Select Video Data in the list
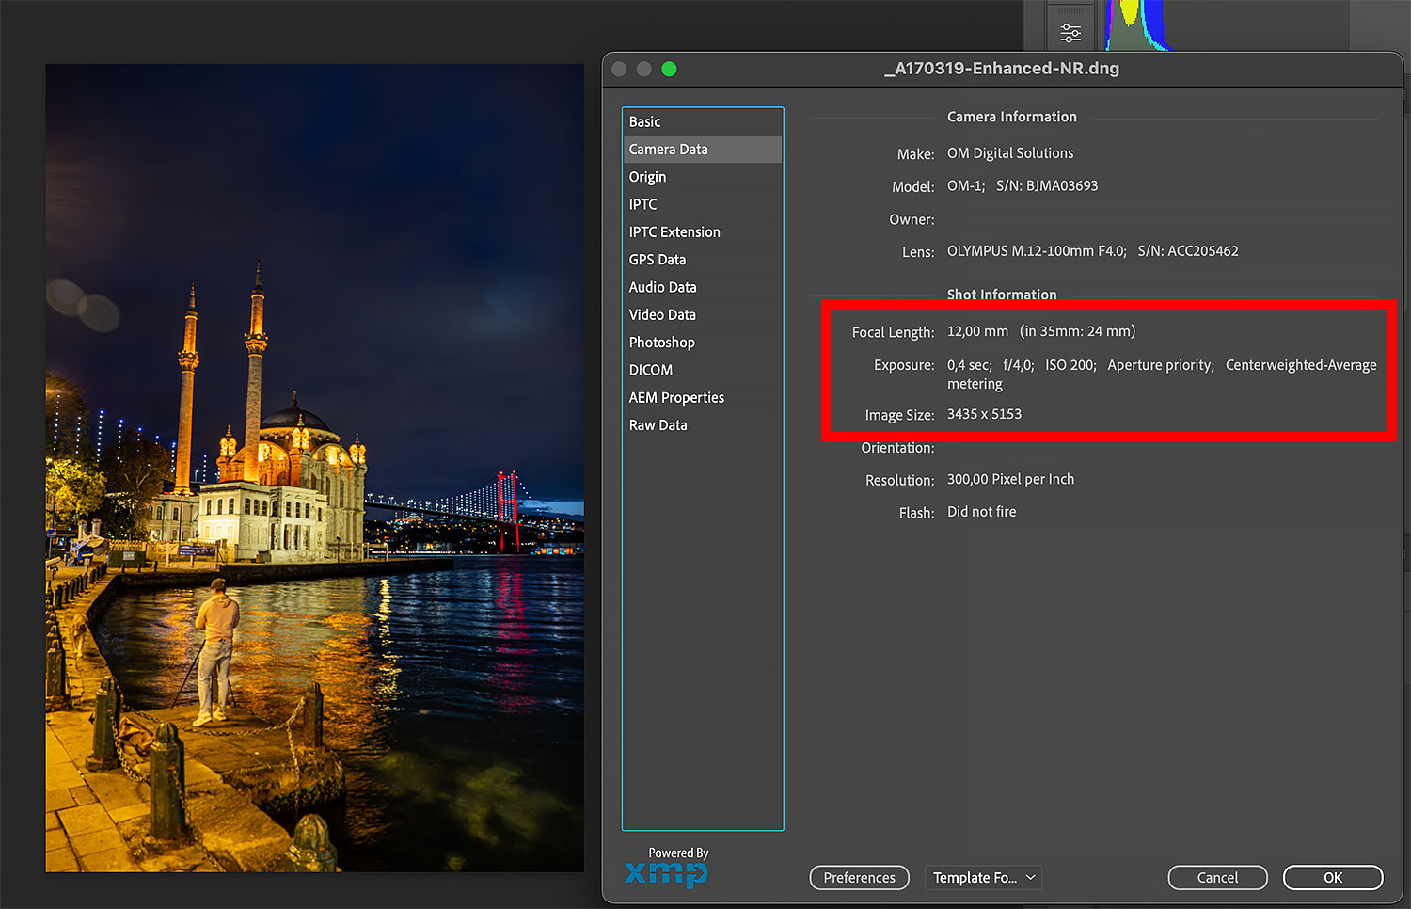The height and width of the screenshot is (909, 1411). (662, 314)
